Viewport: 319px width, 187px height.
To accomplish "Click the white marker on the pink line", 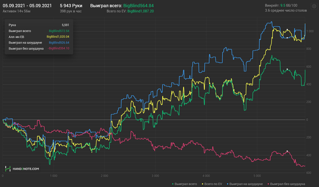I will click(287, 151).
